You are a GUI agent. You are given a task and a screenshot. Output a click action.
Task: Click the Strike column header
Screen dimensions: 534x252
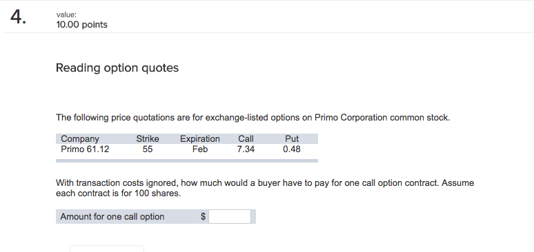148,139
